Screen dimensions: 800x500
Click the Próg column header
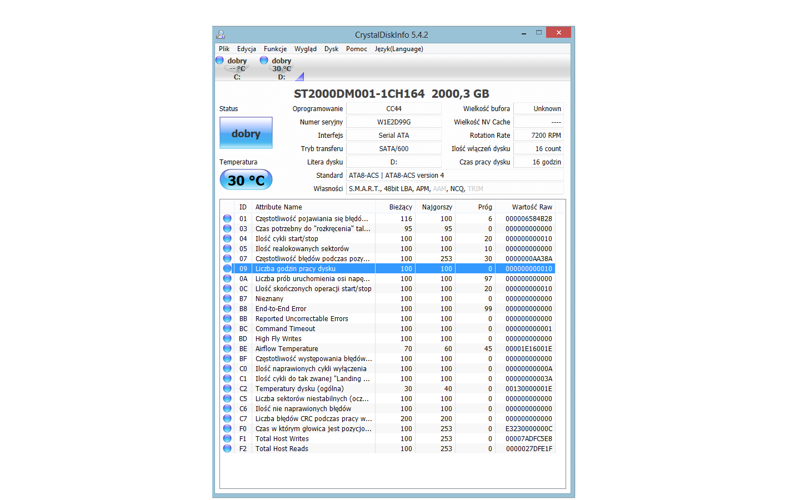(x=476, y=207)
